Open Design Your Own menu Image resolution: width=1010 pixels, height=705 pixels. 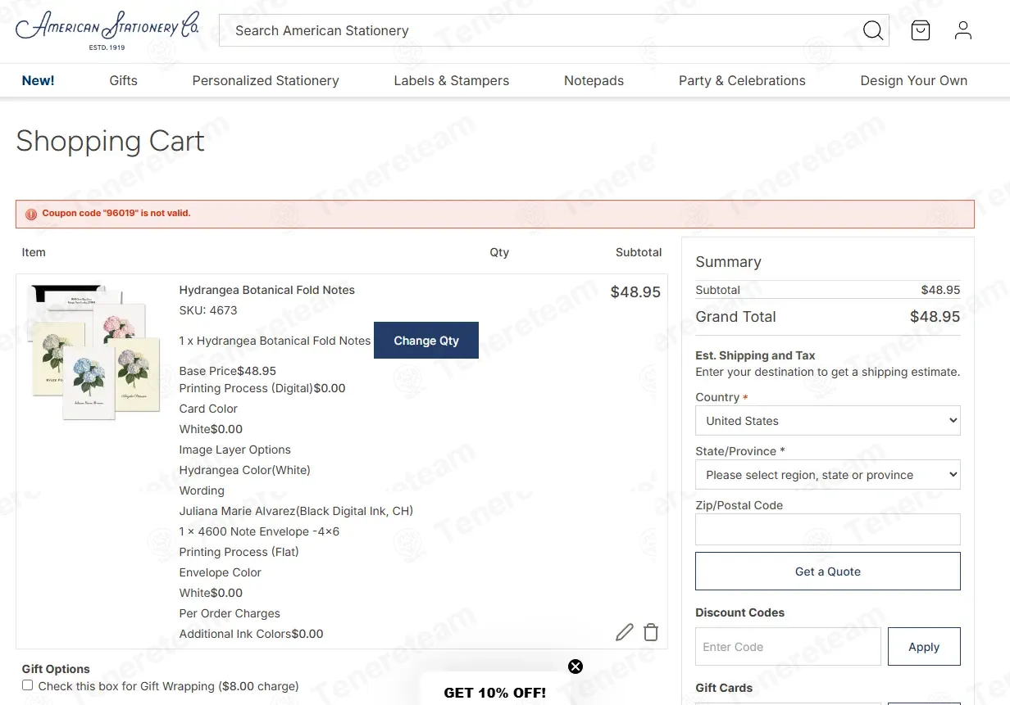tap(914, 80)
